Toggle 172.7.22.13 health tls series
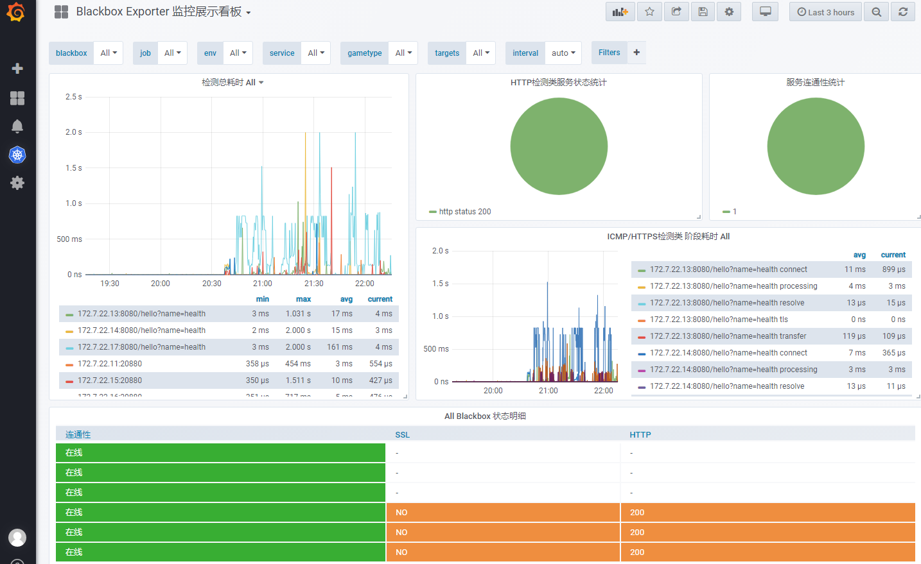 [x=719, y=320]
